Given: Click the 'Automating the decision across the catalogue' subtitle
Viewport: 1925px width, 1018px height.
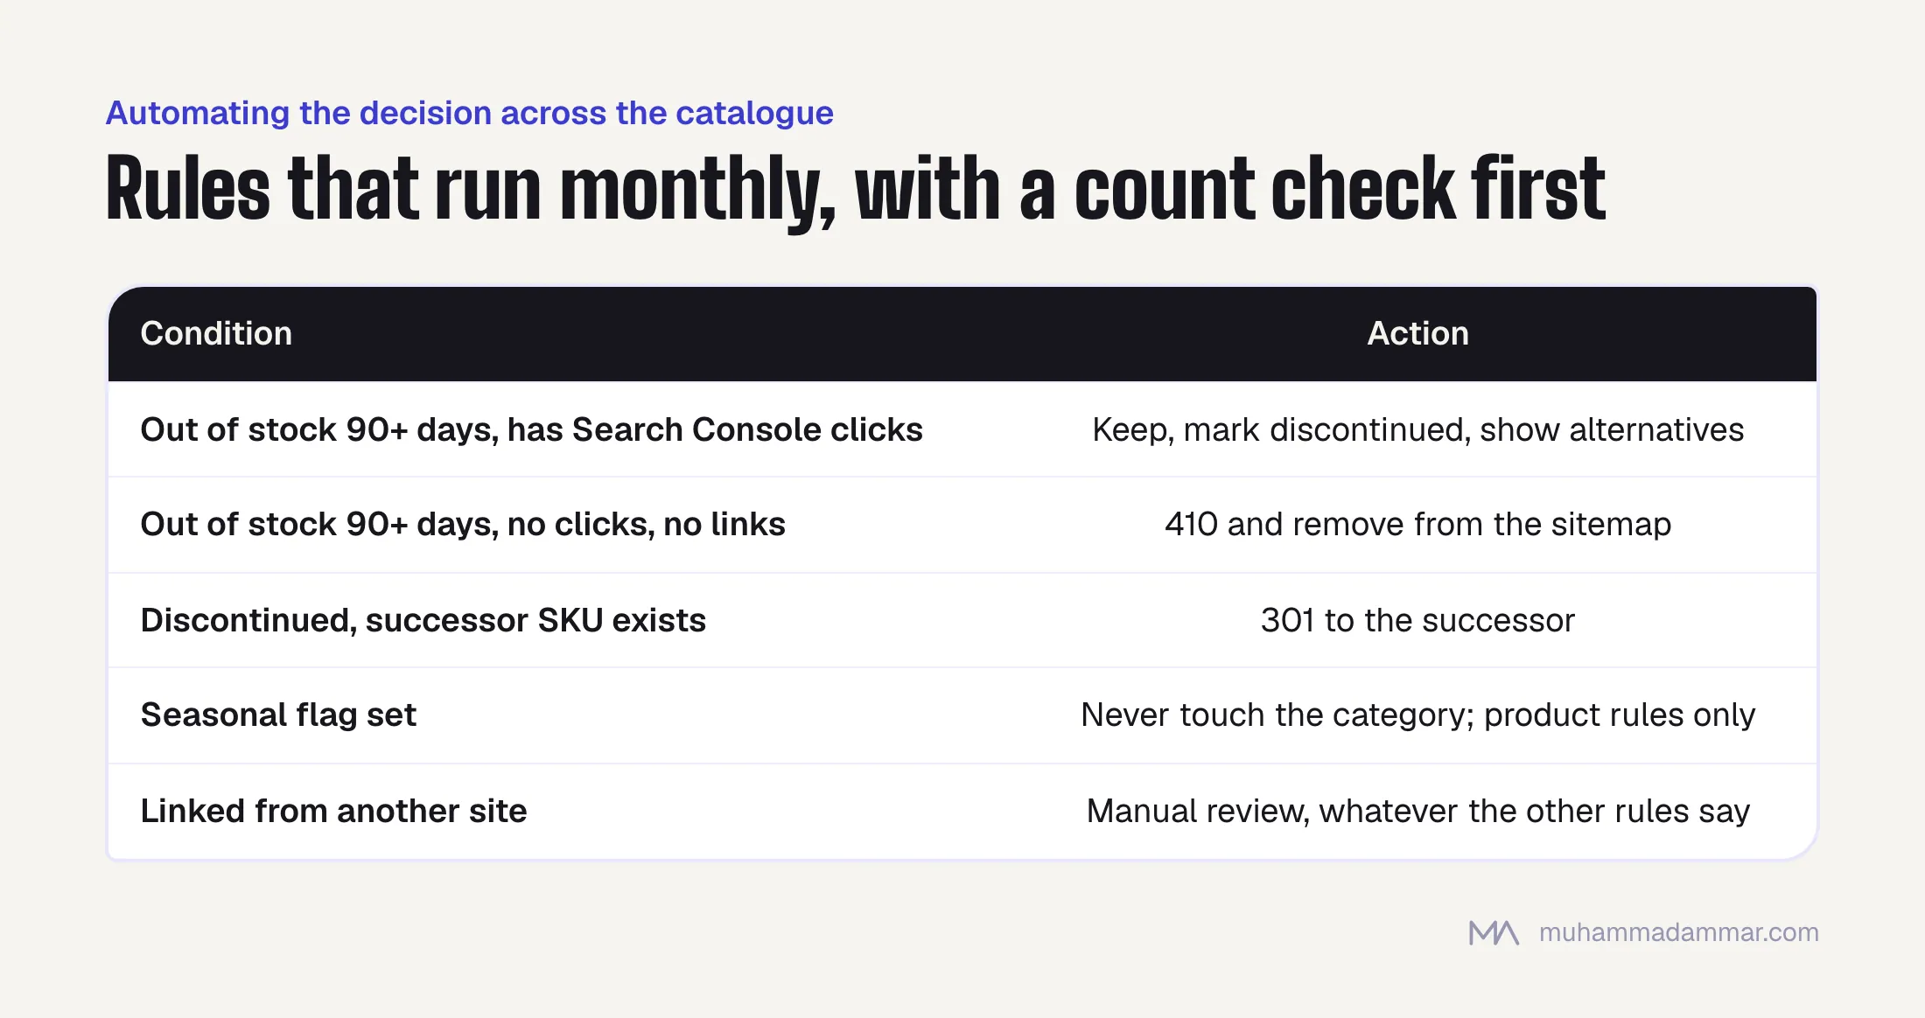Looking at the screenshot, I should 469,113.
